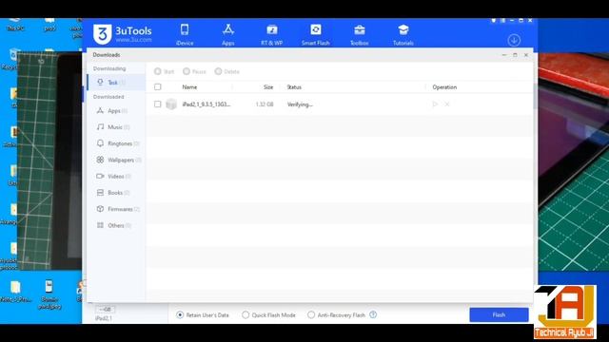Open the Toolbox tab

360,35
